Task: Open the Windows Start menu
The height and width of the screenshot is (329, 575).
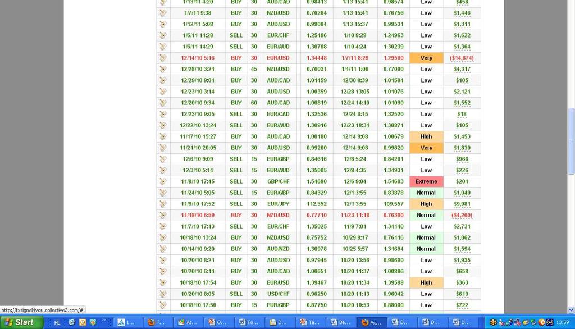Action: coord(22,322)
